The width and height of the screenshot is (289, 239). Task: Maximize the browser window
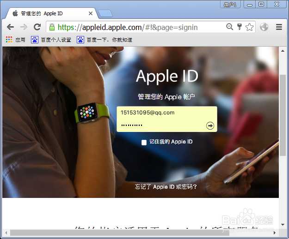pos(261,4)
